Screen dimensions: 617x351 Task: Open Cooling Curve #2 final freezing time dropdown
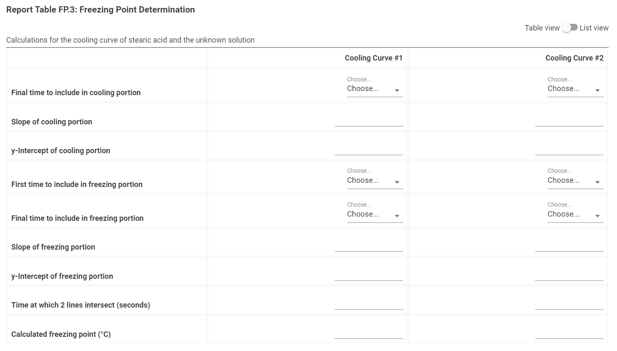pos(575,215)
